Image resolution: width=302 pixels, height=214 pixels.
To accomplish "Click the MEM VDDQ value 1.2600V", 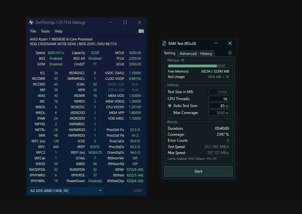I will pyautogui.click(x=135, y=101).
